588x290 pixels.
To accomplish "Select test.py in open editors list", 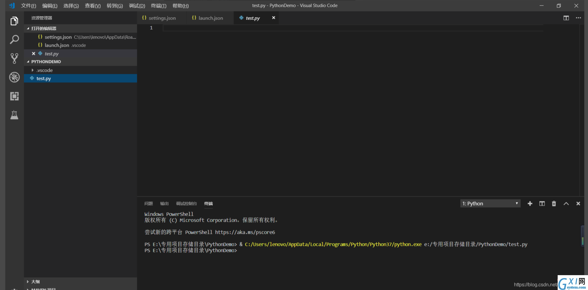I will tap(81, 54).
